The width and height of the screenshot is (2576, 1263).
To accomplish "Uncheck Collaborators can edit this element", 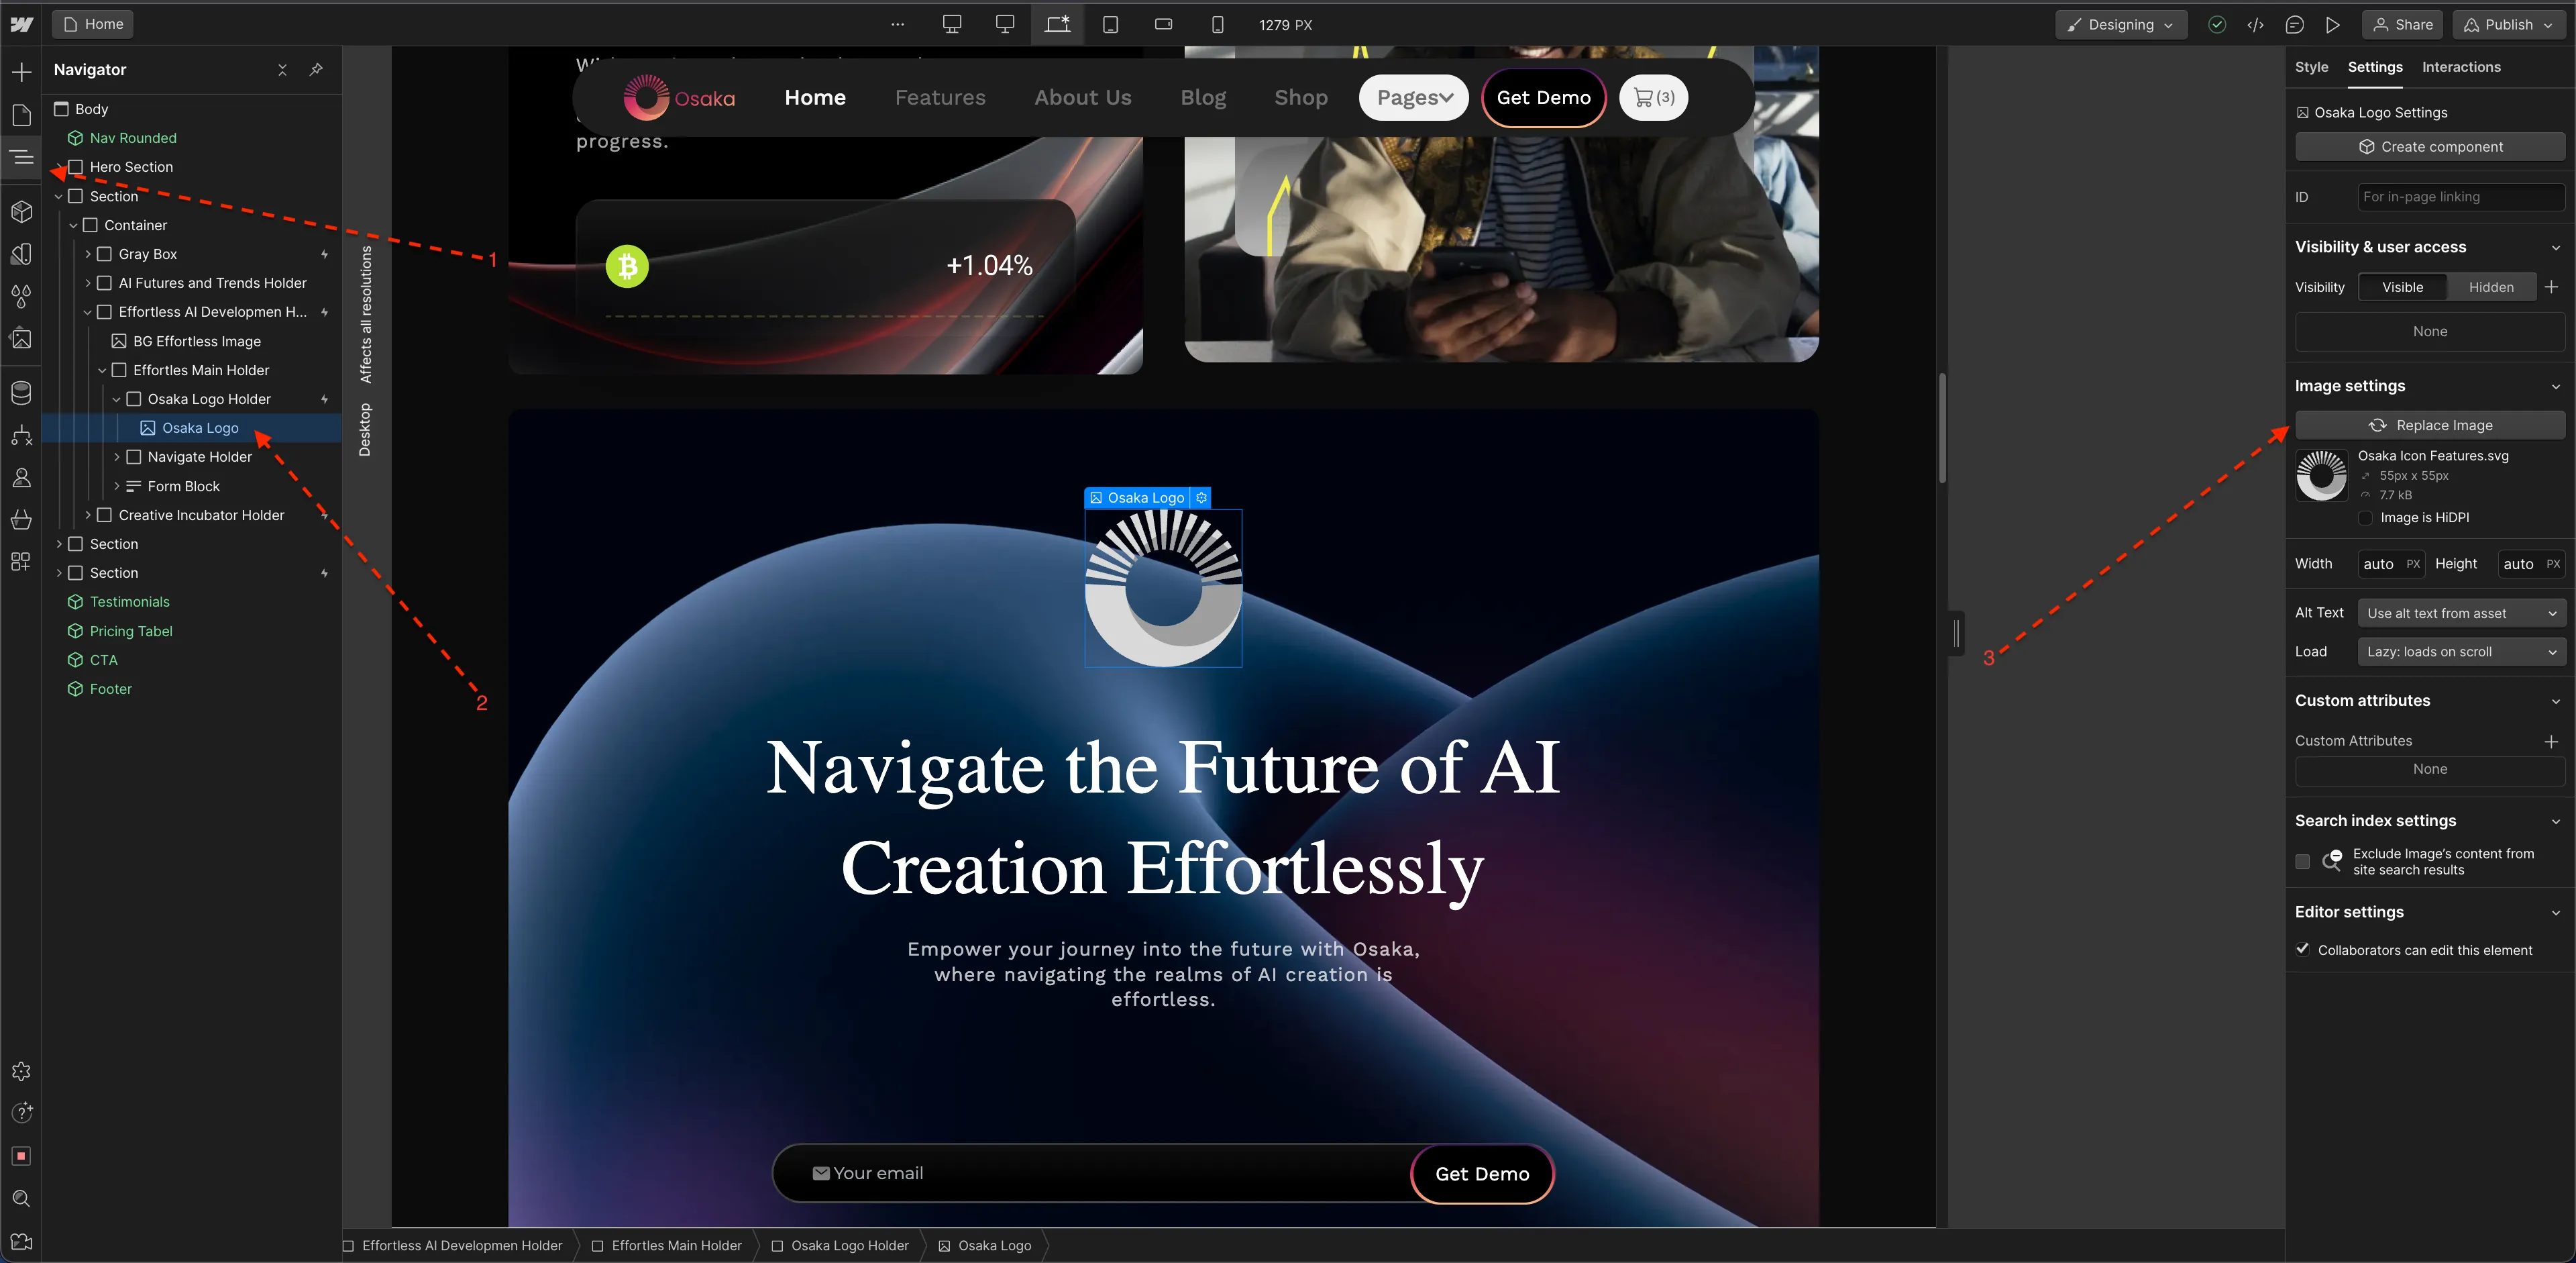I will tap(2302, 949).
